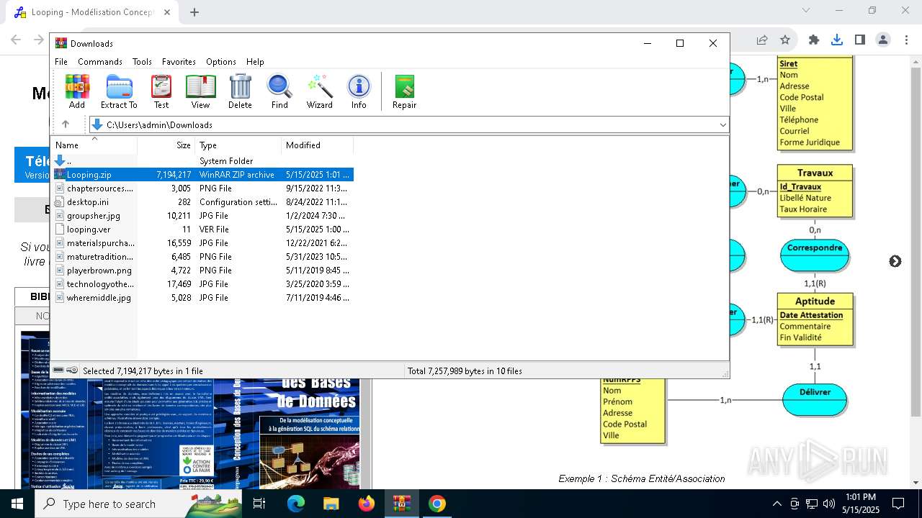
Task: Toggle Chrome side panel icon
Action: pos(860,40)
